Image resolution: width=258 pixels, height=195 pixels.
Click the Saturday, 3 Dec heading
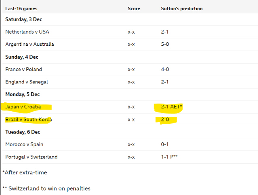point(23,19)
